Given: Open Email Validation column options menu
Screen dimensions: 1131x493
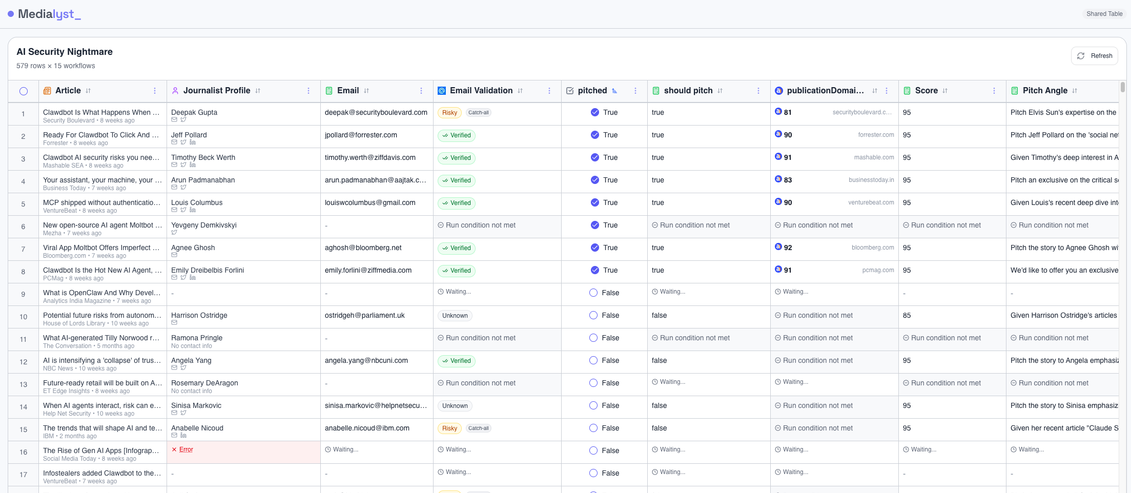Looking at the screenshot, I should coord(549,91).
